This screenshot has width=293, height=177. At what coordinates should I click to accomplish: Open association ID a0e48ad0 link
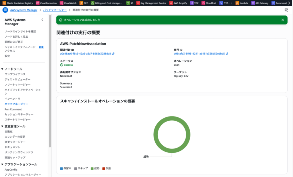point(85,54)
